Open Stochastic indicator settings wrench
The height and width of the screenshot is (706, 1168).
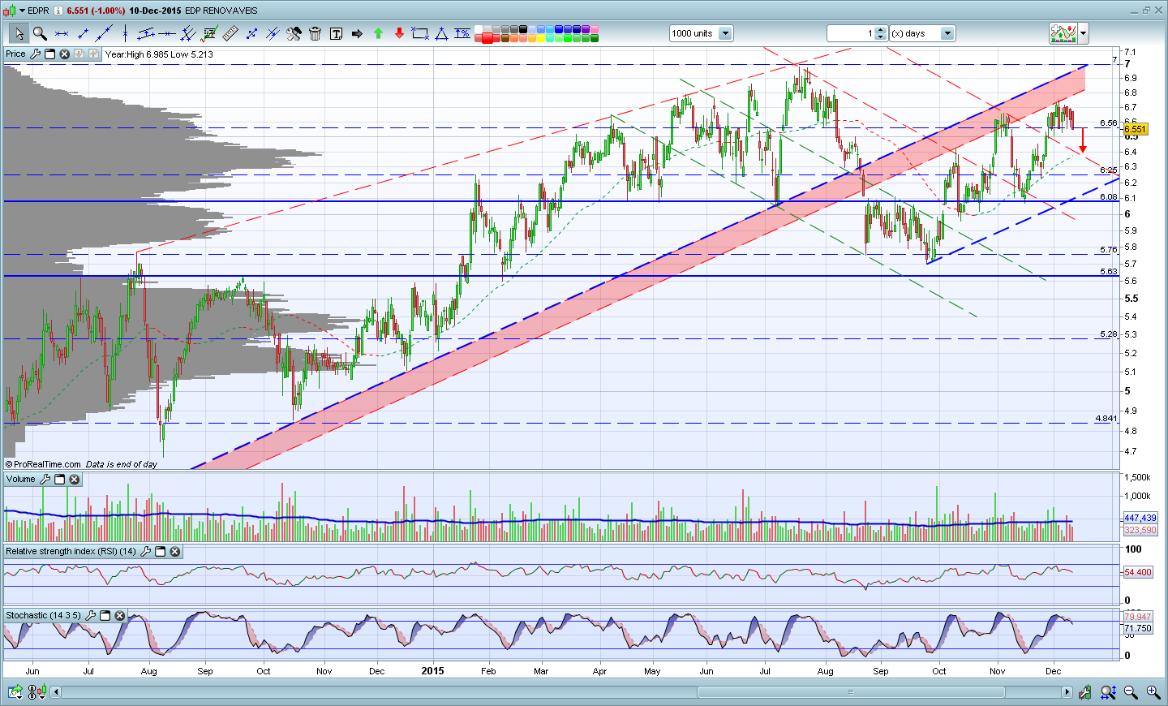pyautogui.click(x=90, y=616)
